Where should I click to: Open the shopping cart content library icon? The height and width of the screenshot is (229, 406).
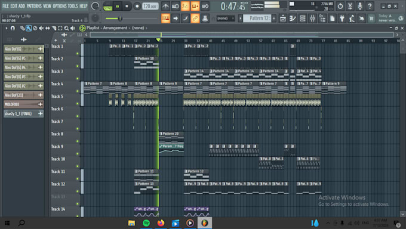point(371,18)
